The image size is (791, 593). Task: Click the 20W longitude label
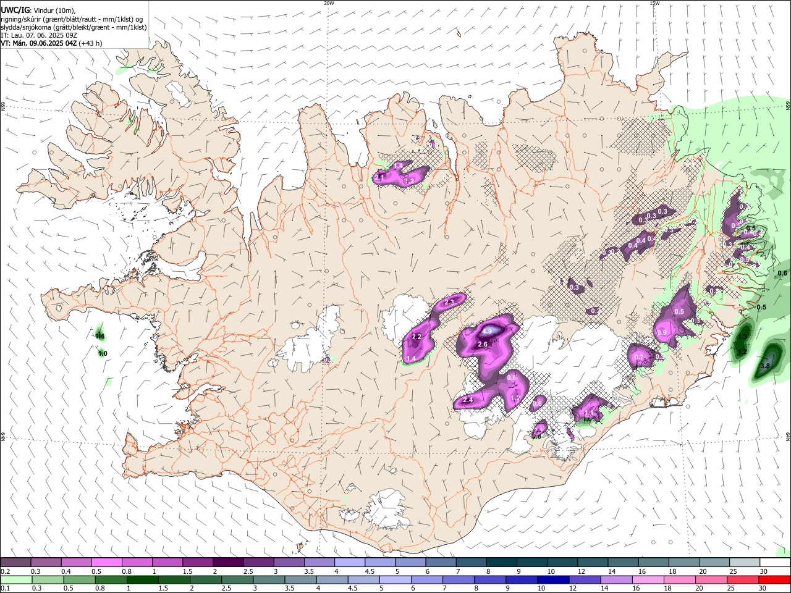(x=329, y=3)
